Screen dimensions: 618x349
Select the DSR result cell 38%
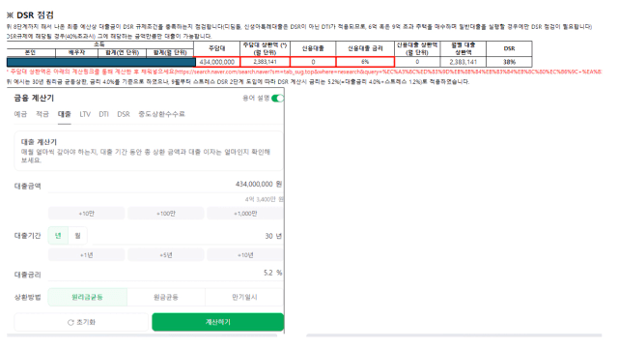coord(509,62)
